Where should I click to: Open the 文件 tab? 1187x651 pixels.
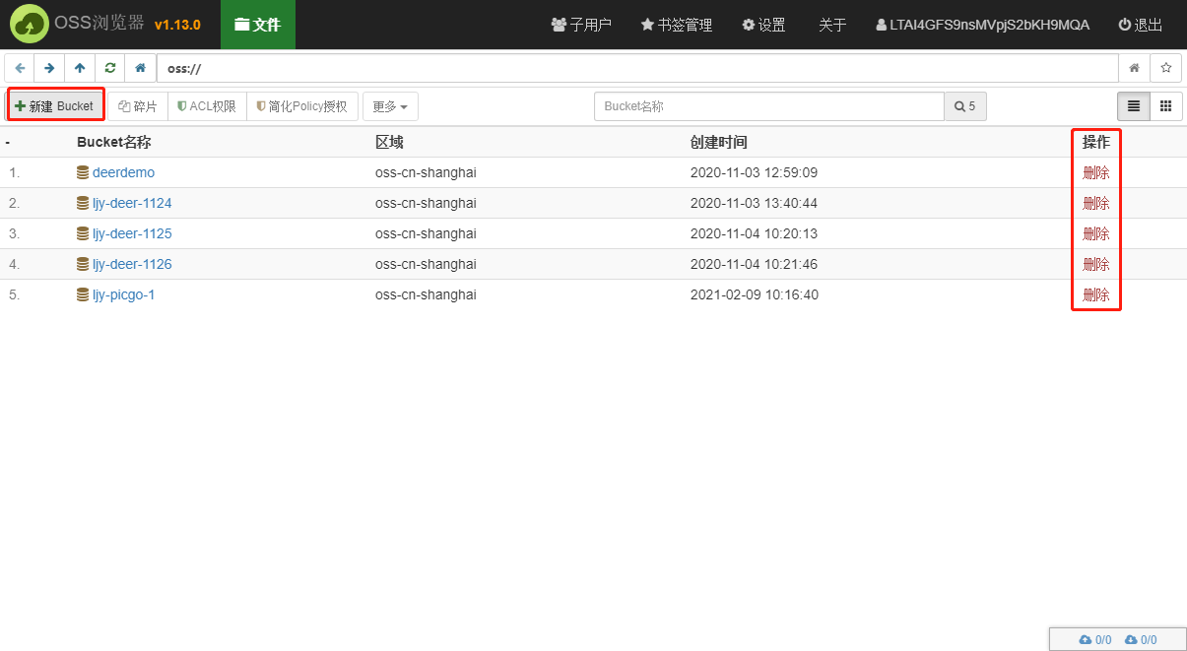[257, 25]
